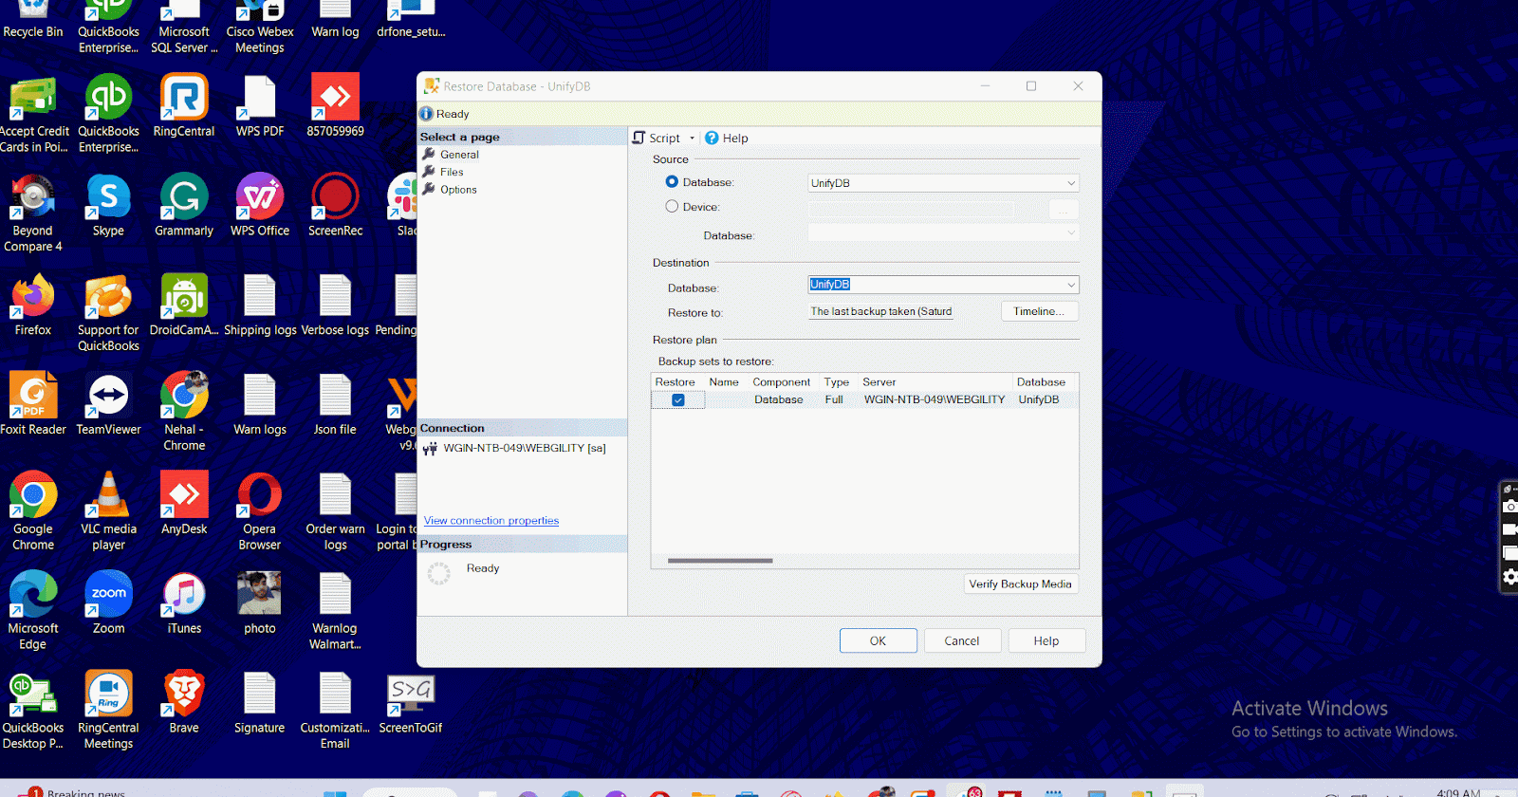Confirm the restore with OK
The height and width of the screenshot is (797, 1518).
(879, 641)
